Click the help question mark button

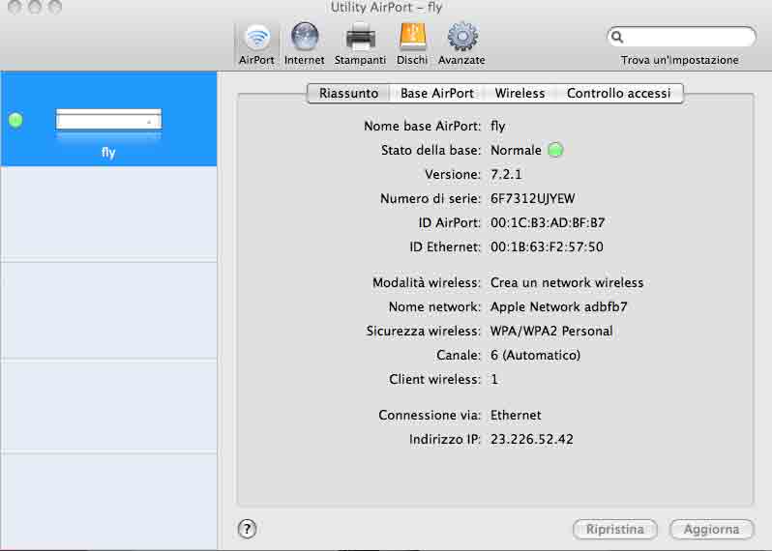pos(247,529)
